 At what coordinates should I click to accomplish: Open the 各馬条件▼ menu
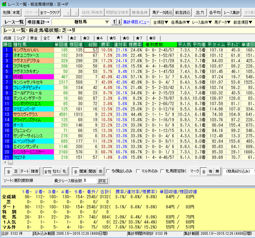click(180, 22)
